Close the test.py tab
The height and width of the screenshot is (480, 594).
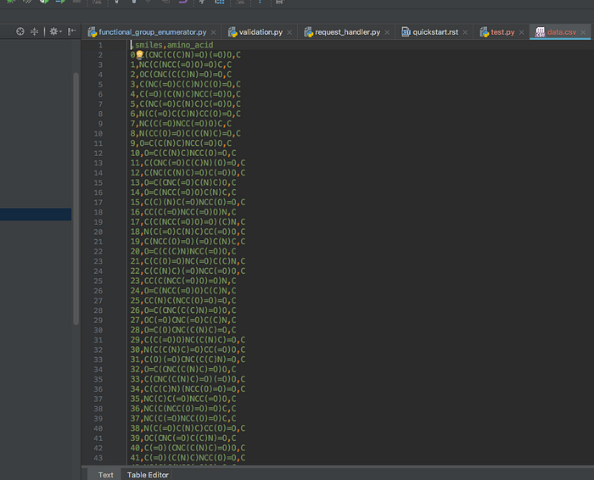coord(522,32)
